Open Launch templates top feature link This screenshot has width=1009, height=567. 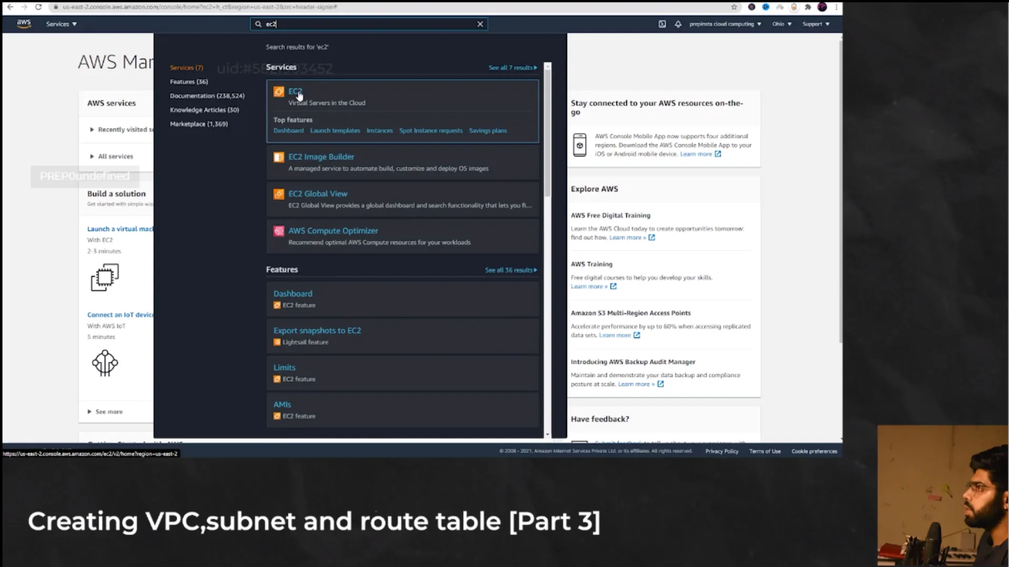(x=335, y=131)
